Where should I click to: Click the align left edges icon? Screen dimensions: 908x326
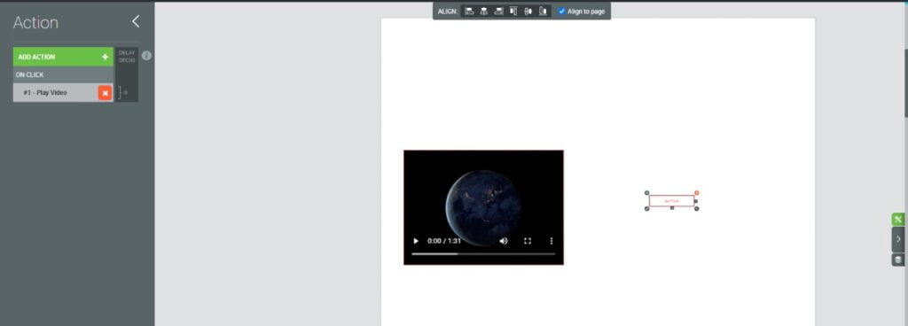(469, 11)
